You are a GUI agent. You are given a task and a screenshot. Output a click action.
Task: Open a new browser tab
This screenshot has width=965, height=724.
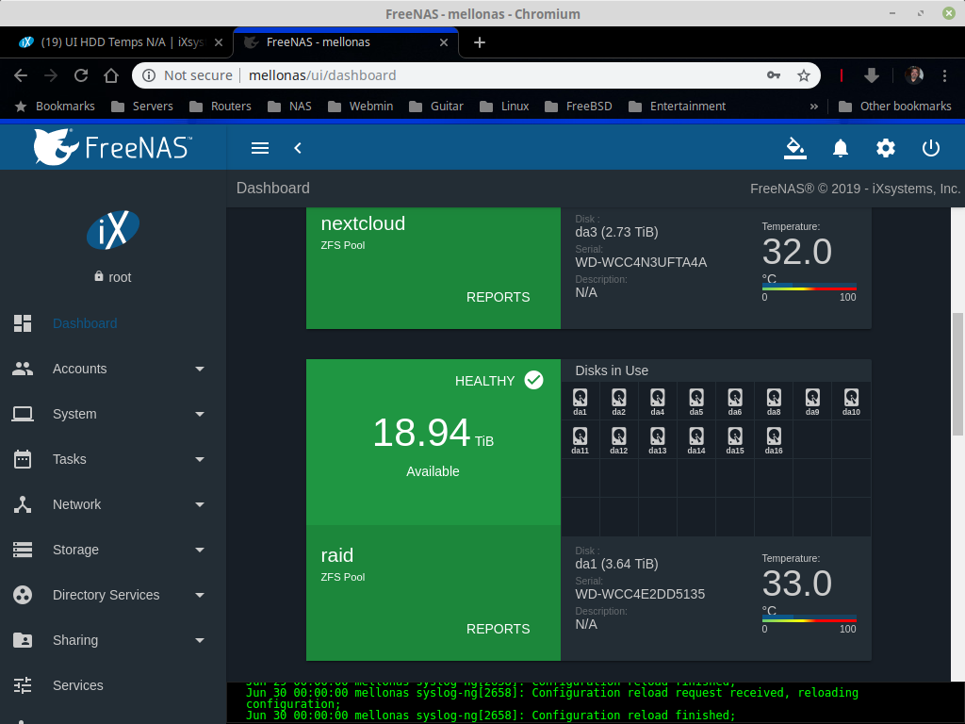coord(480,42)
